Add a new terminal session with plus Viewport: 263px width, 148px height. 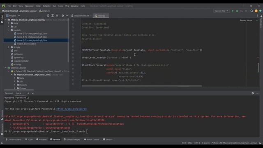[28, 93]
